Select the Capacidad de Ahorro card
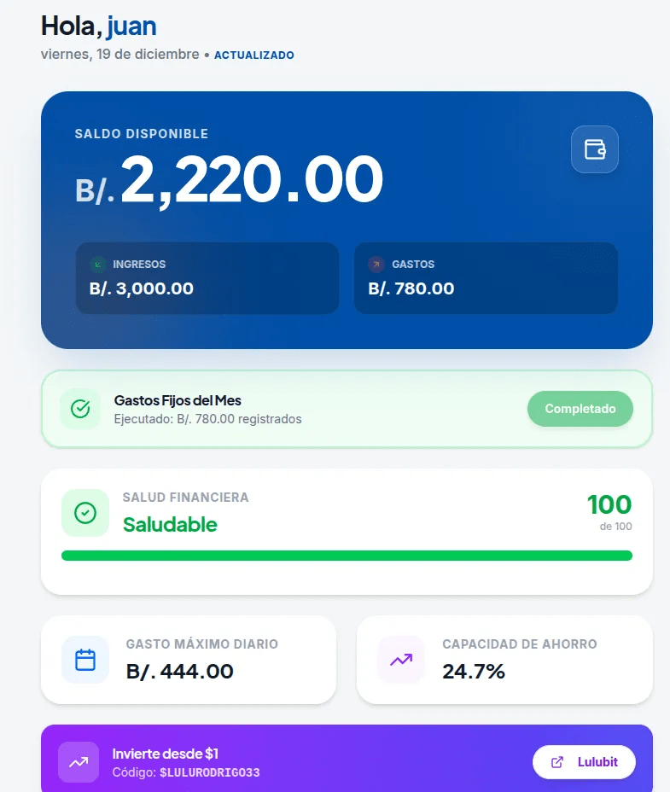The width and height of the screenshot is (670, 792). 504,660
